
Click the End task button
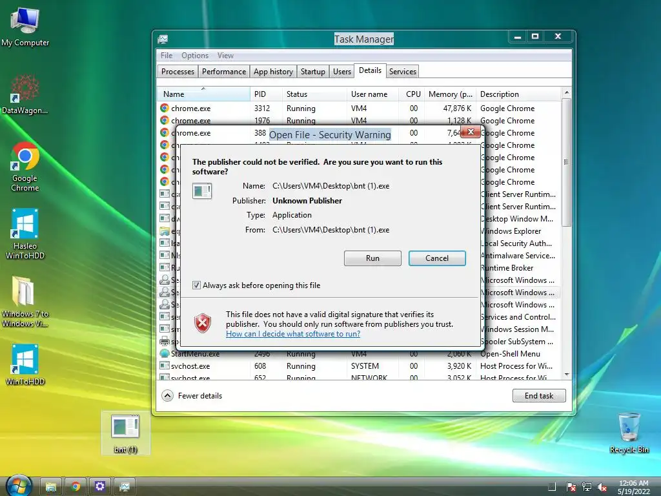(539, 396)
